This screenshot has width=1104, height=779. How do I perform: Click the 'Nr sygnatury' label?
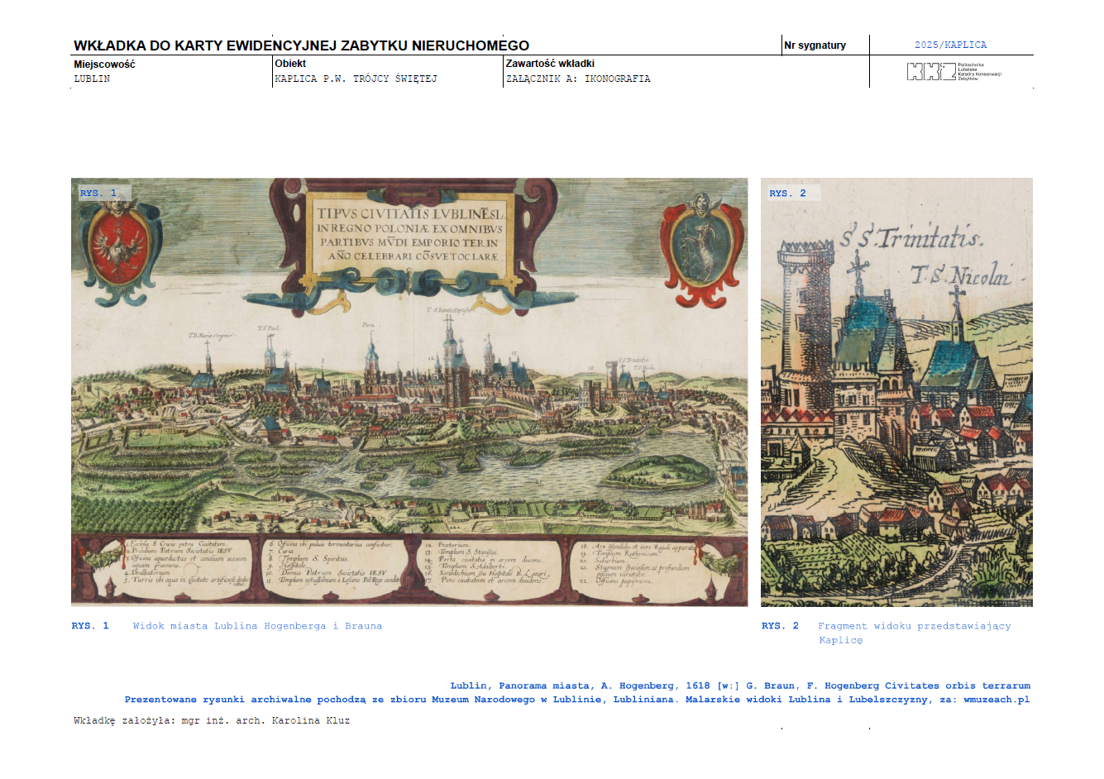[815, 45]
